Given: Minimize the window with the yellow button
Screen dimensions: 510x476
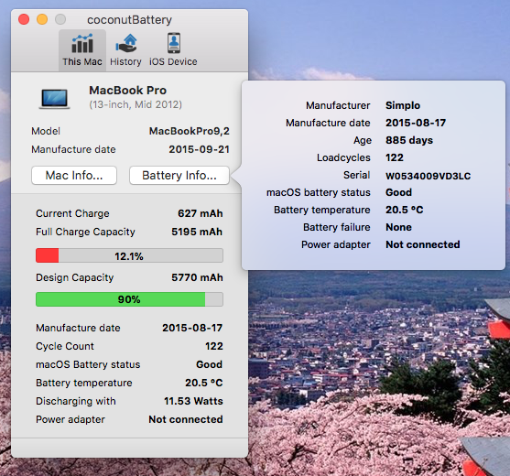Looking at the screenshot, I should click(42, 19).
